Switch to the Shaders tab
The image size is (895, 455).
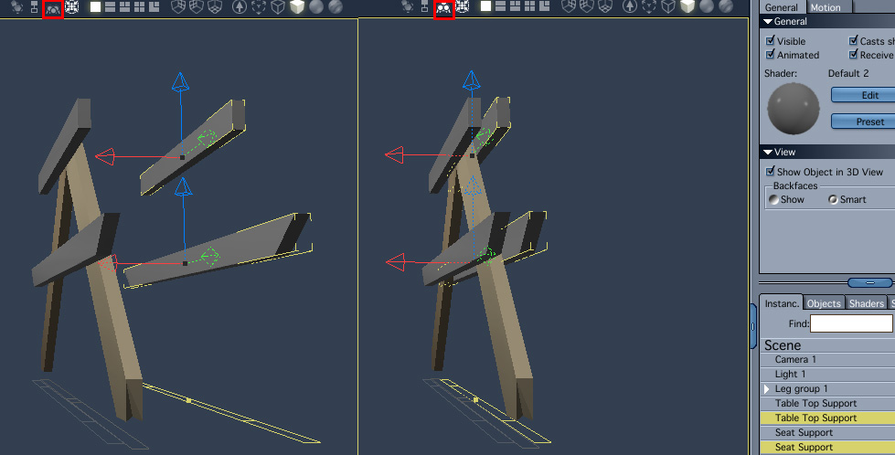tap(866, 303)
